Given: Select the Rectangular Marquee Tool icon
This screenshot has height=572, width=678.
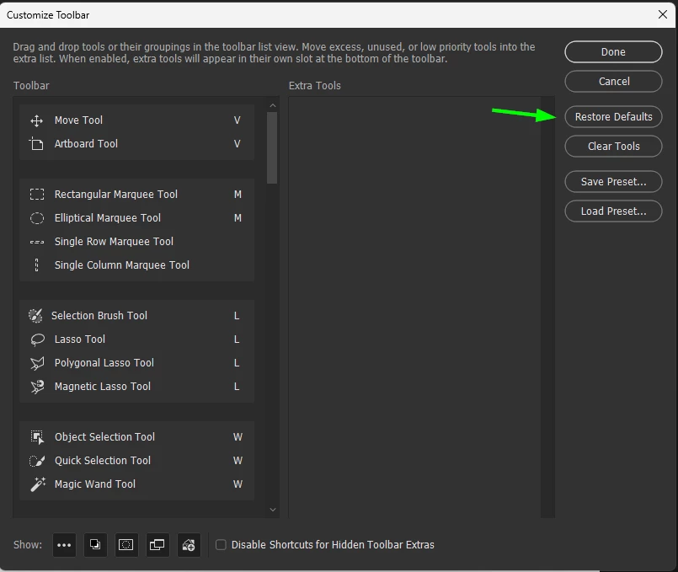Looking at the screenshot, I should [x=37, y=195].
